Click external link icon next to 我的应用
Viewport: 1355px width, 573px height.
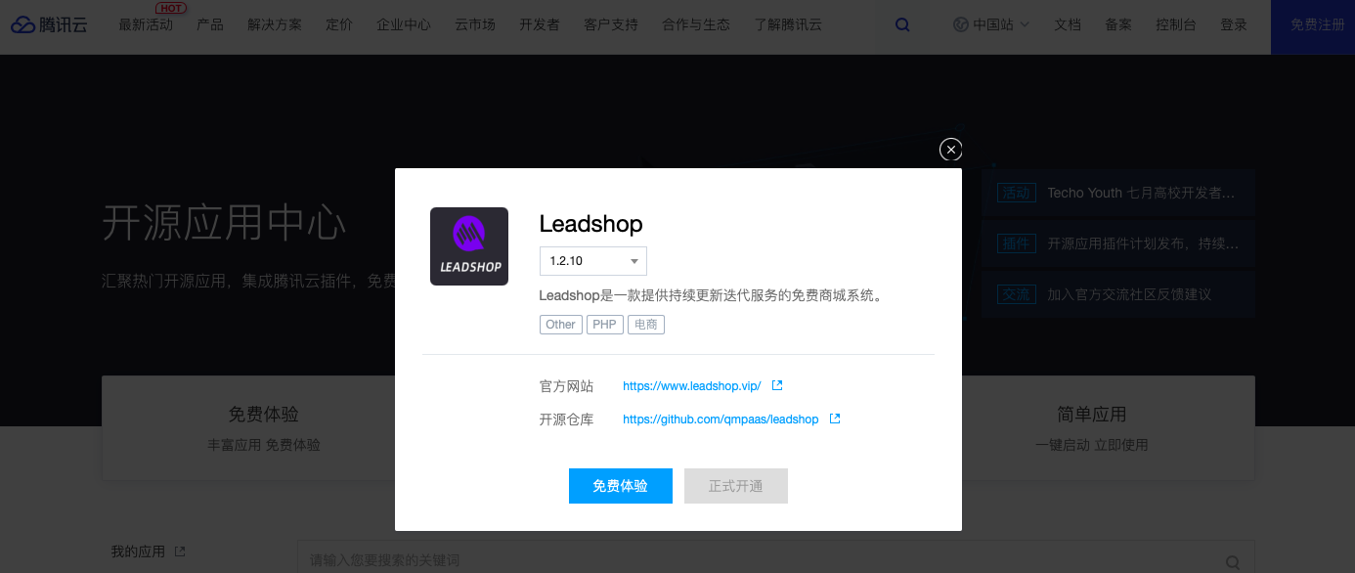[x=180, y=551]
